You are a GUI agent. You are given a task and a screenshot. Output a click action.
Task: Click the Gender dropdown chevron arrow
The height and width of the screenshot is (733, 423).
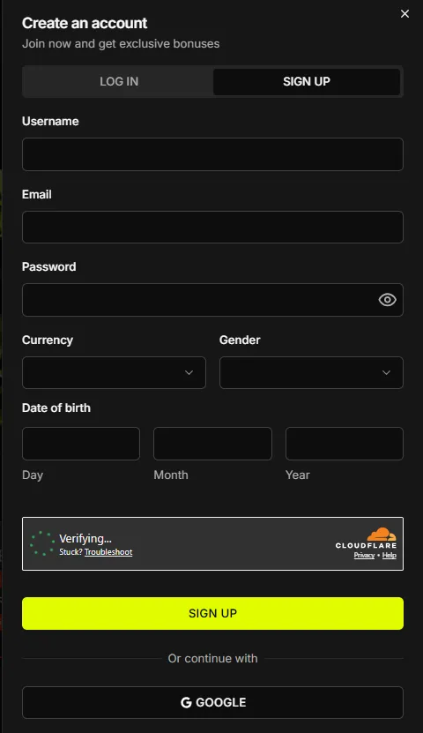(387, 372)
